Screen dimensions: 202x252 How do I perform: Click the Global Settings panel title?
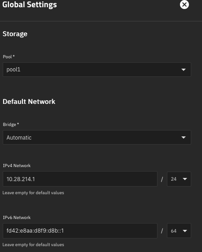tap(30, 5)
